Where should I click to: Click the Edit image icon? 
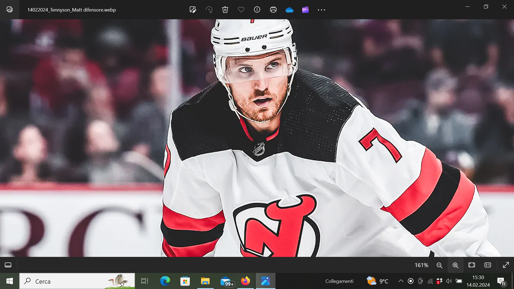pyautogui.click(x=193, y=10)
